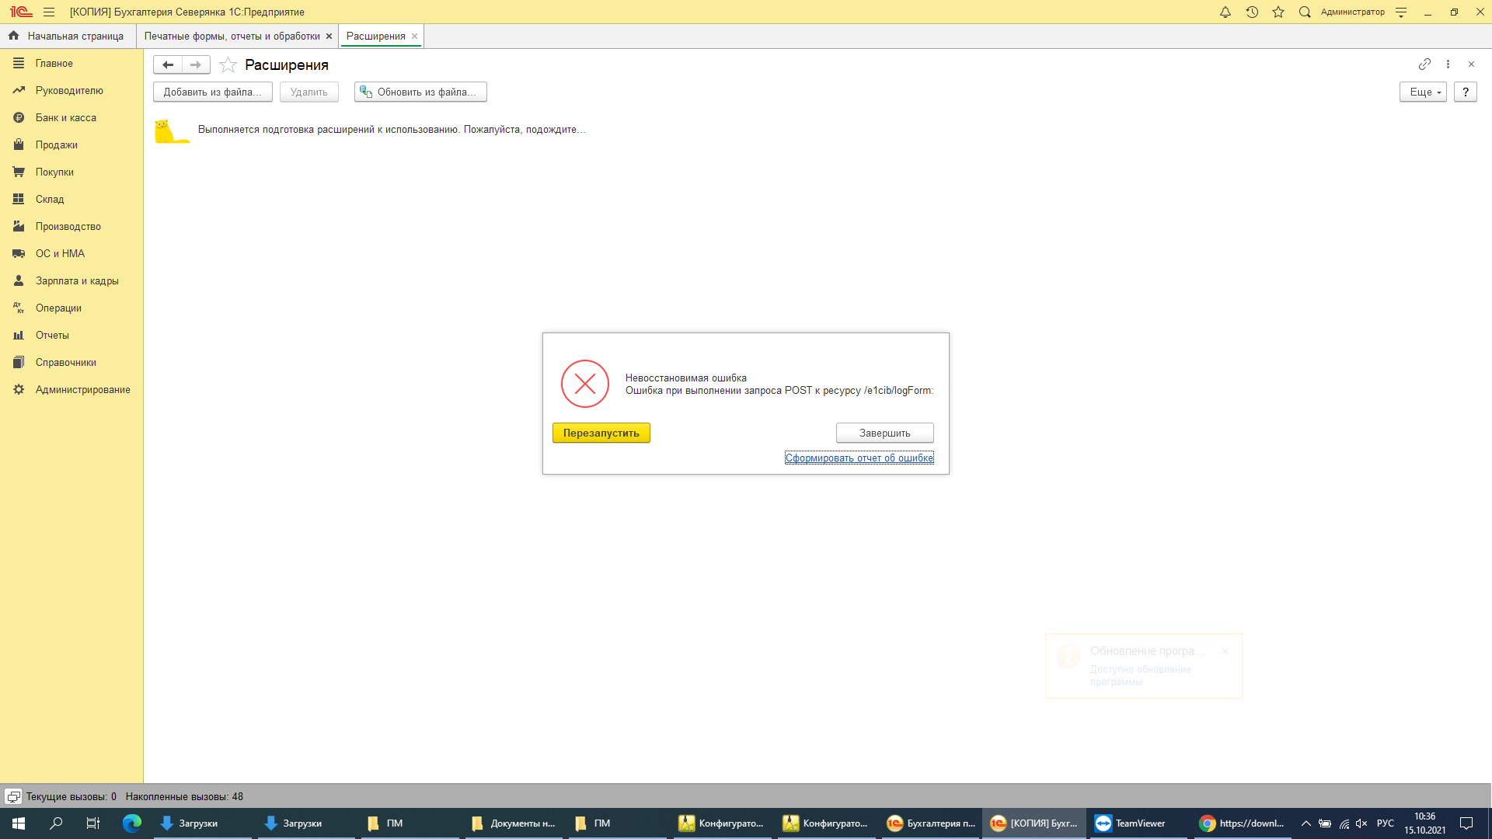Click the Администратор user name
Screen dimensions: 1492x839
click(1352, 12)
